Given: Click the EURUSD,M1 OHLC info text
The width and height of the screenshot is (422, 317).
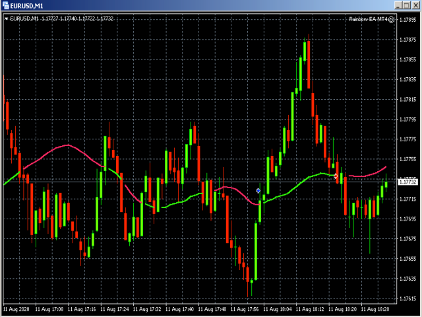Looking at the screenshot, I should tap(61, 18).
